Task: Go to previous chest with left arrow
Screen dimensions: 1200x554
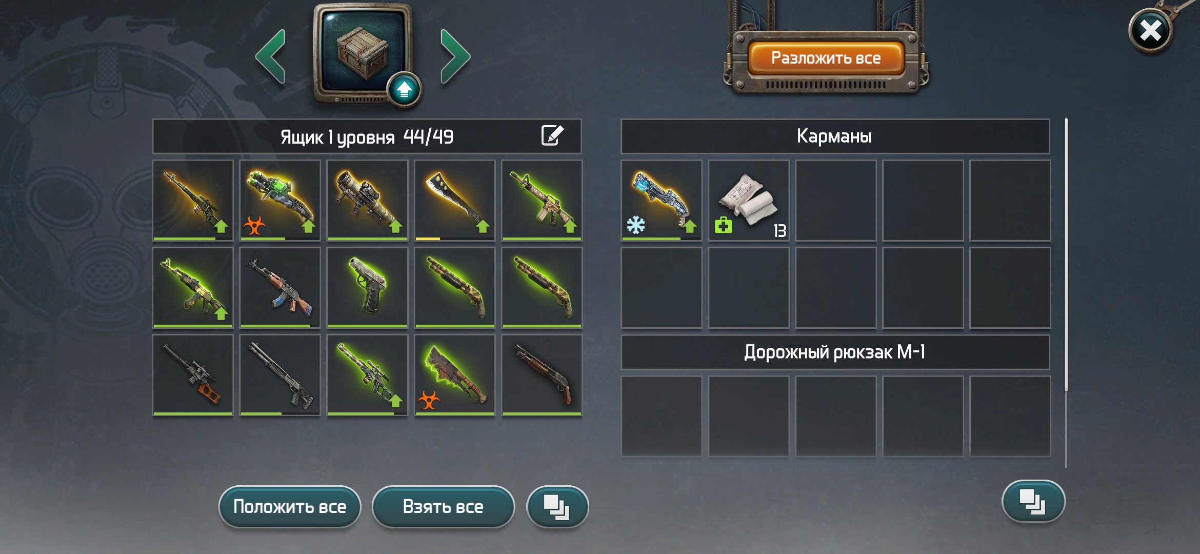Action: pos(270,56)
